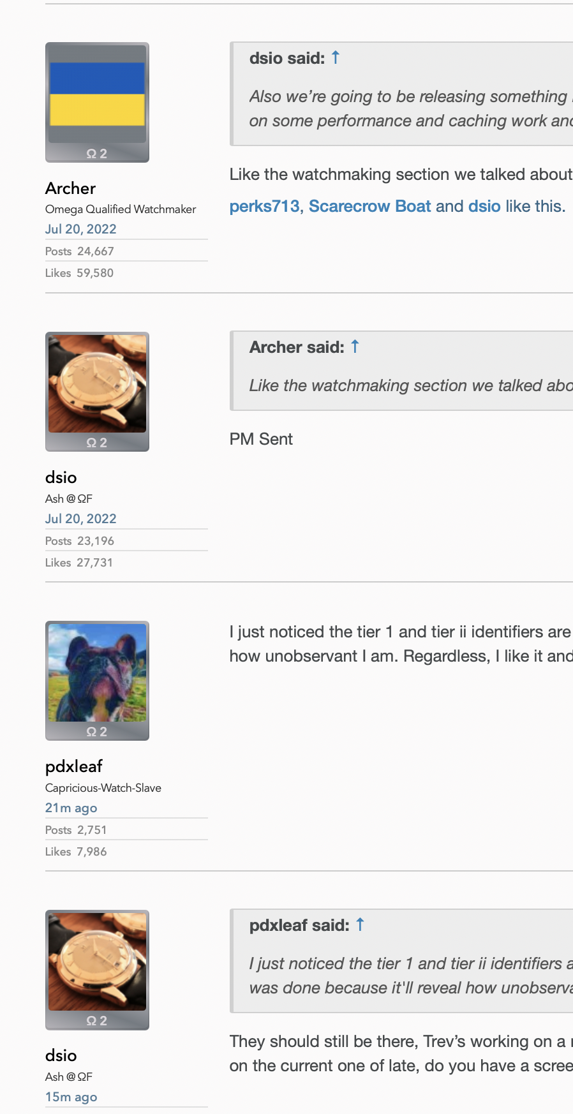
Task: Open Archer's Ukraine flag avatar
Action: tap(97, 94)
